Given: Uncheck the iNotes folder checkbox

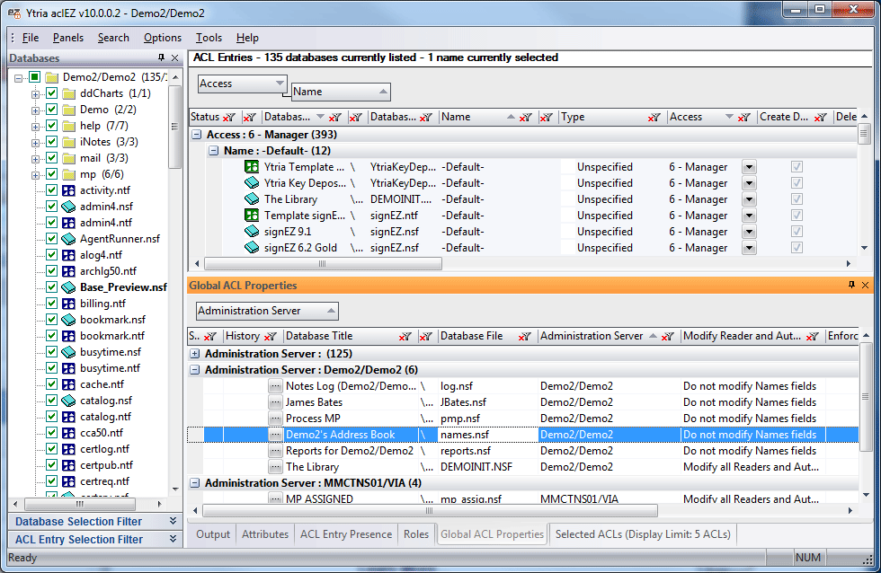Looking at the screenshot, I should pyautogui.click(x=52, y=141).
